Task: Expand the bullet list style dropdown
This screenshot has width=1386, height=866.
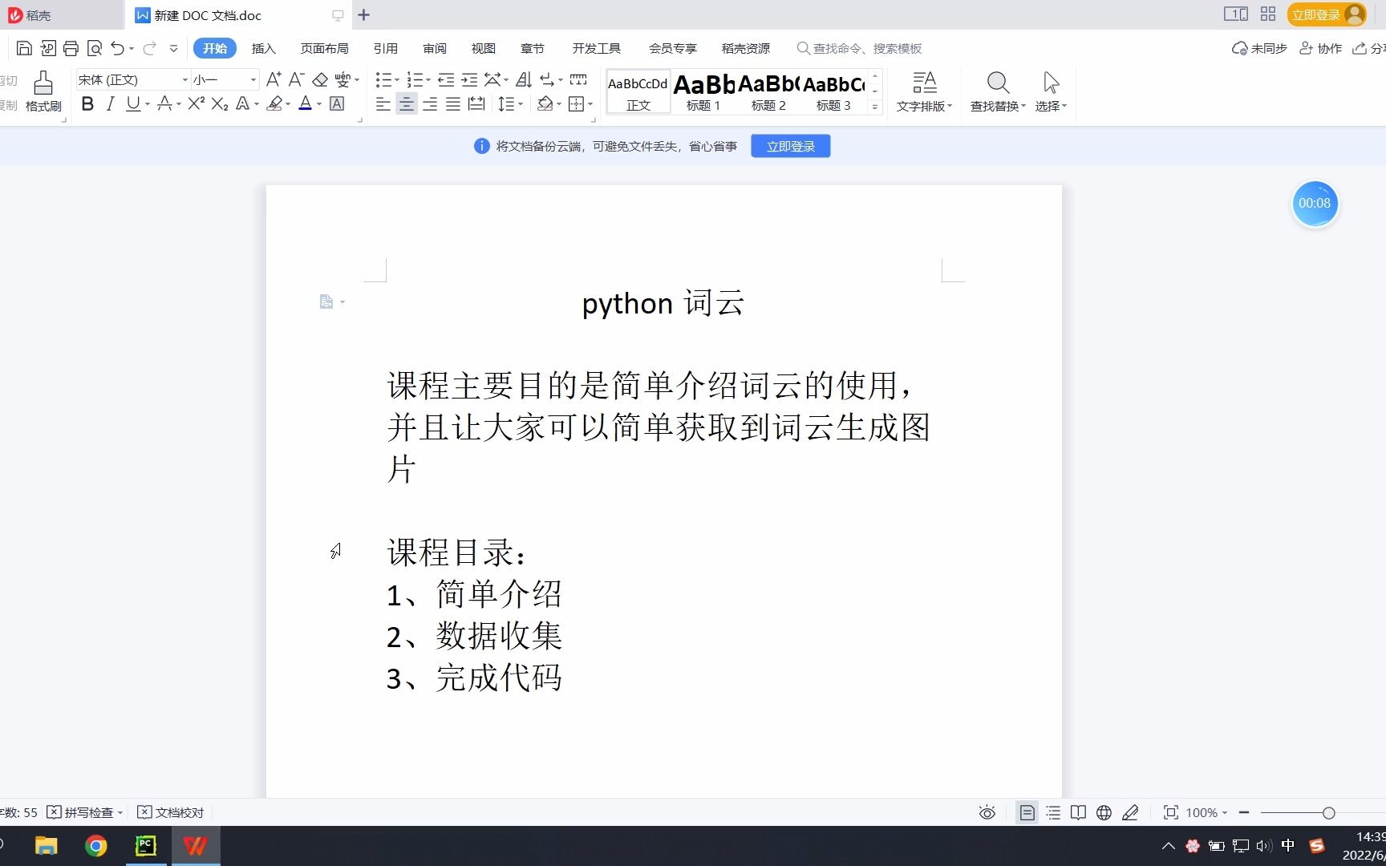Action: click(397, 80)
